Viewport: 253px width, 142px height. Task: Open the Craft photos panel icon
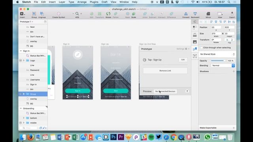[195, 42]
